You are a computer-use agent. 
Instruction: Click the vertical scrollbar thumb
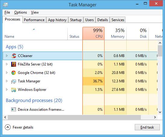[160, 51]
